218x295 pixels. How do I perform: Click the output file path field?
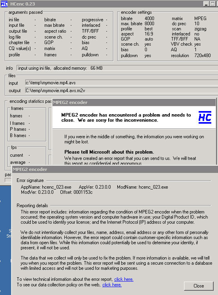tap(122, 91)
